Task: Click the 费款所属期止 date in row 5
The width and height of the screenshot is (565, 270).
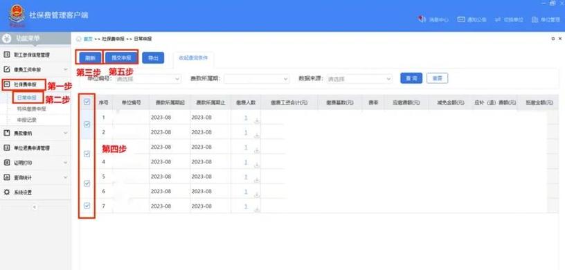Action: pos(201,177)
